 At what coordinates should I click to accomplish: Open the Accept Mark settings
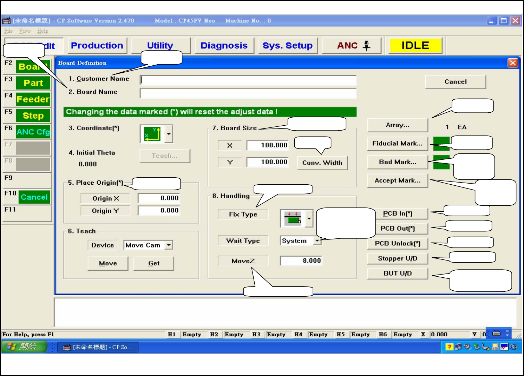[x=398, y=180]
